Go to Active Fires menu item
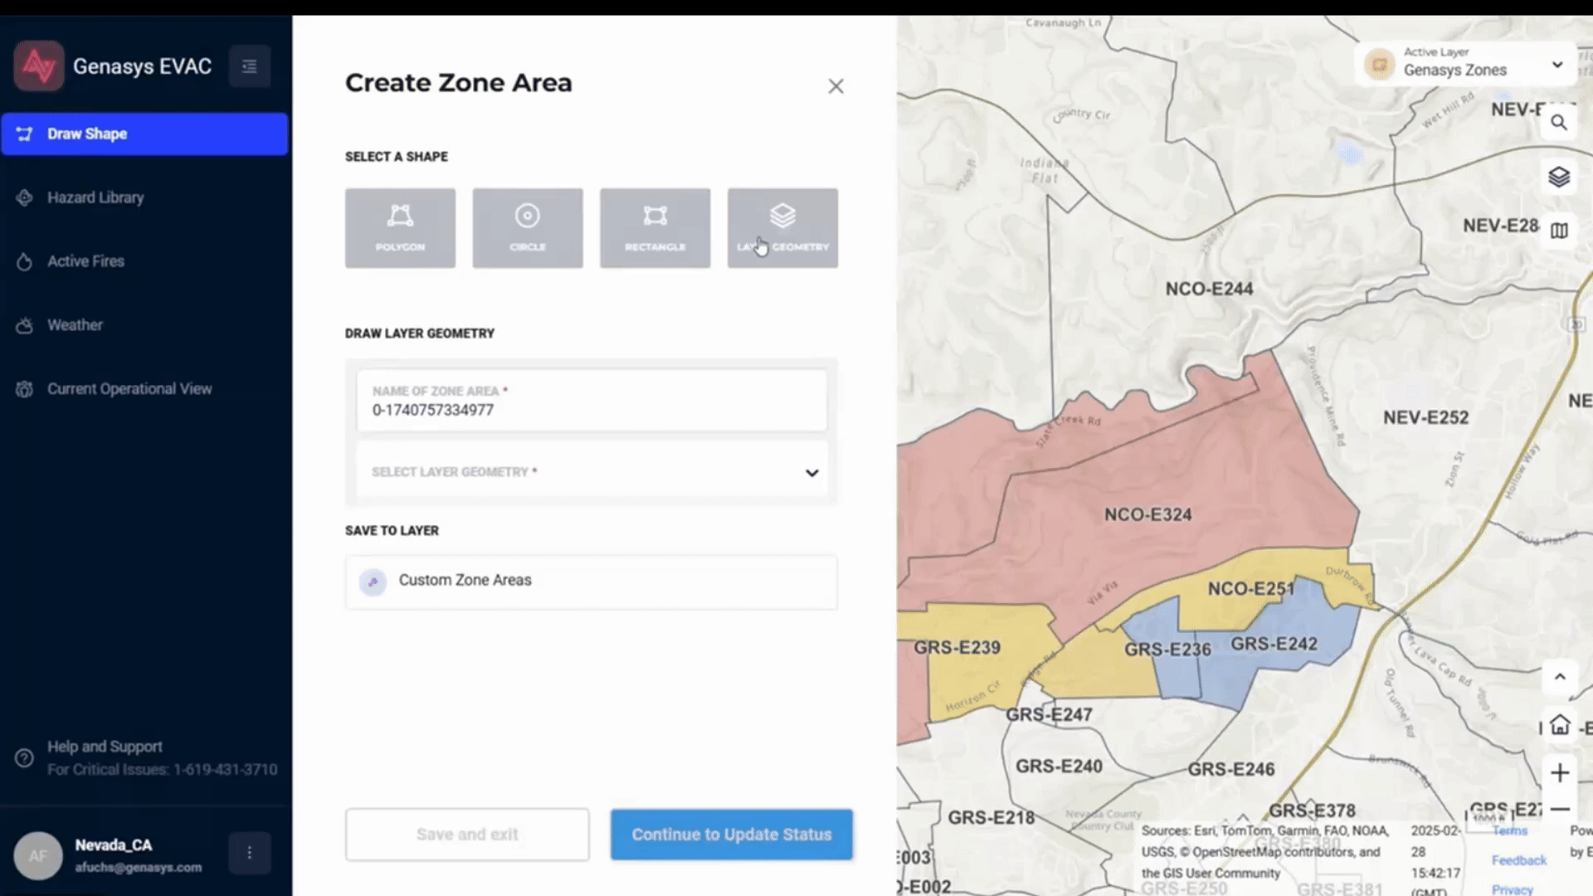The height and width of the screenshot is (896, 1593). (x=85, y=261)
